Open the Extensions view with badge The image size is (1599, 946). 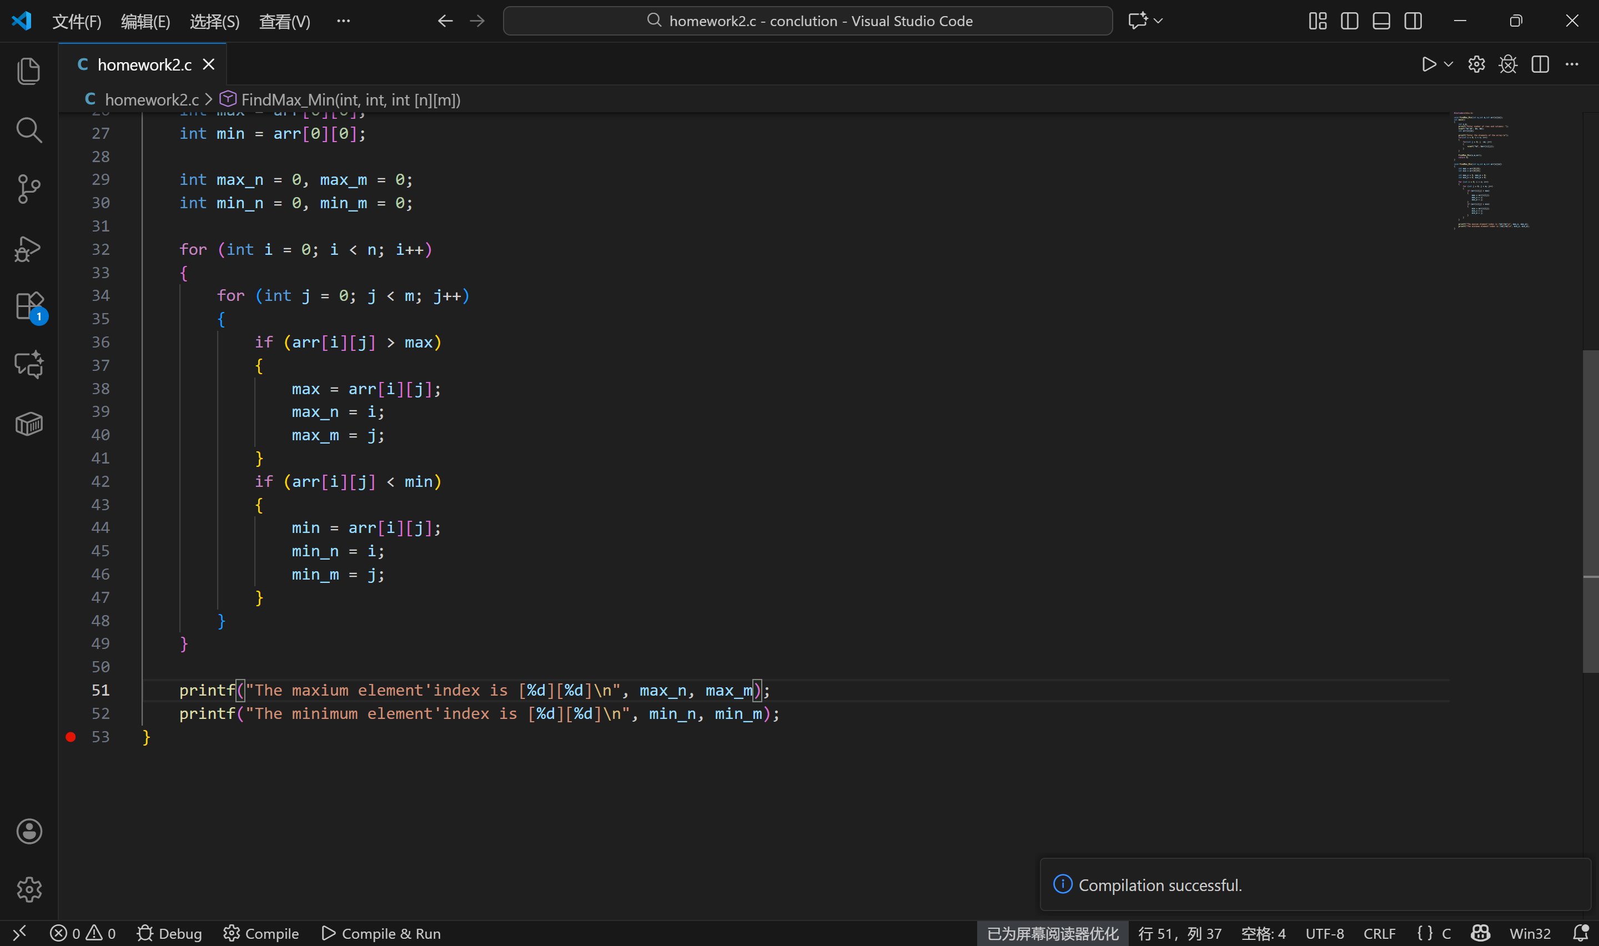coord(29,306)
